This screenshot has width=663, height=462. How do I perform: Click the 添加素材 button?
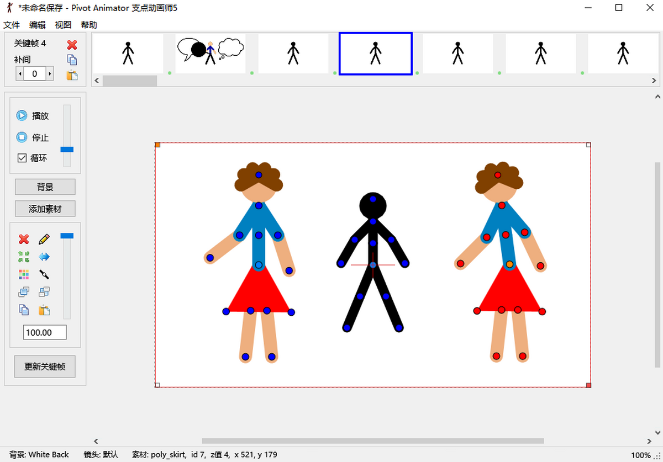point(45,209)
